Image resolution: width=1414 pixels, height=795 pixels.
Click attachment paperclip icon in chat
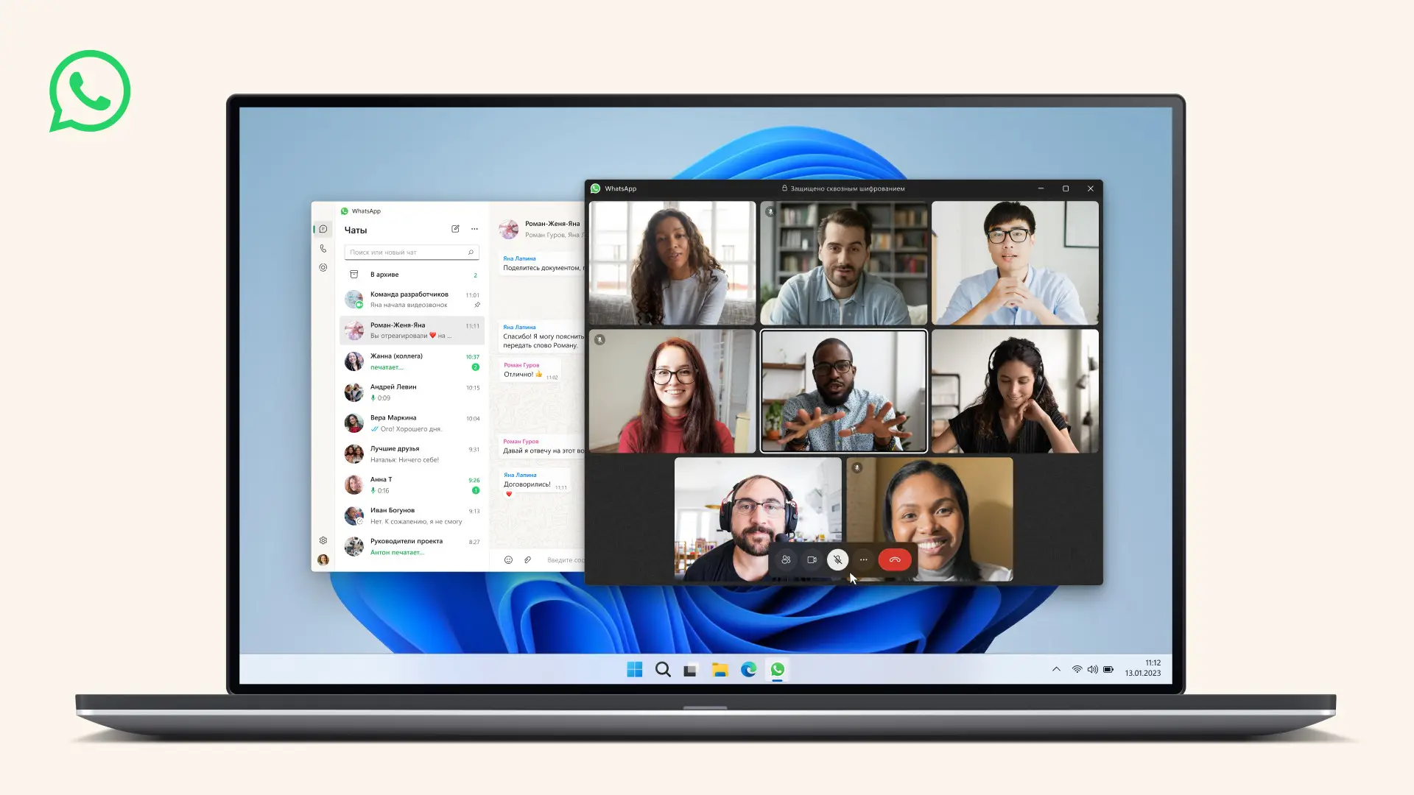527,560
